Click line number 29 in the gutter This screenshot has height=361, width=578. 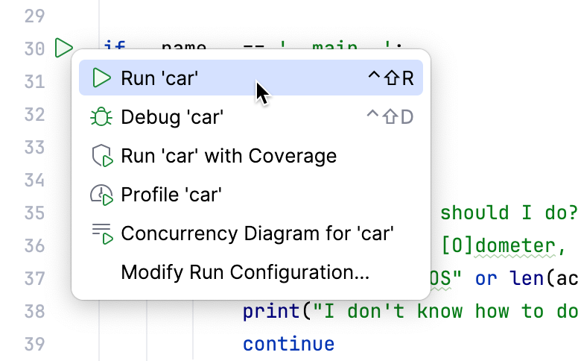[x=34, y=16]
